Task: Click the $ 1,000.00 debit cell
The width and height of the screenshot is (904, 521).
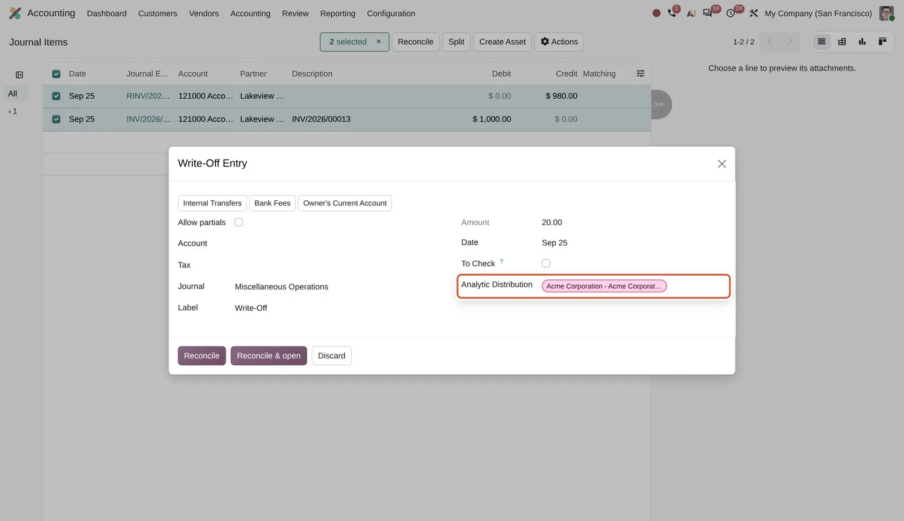Action: [x=492, y=119]
